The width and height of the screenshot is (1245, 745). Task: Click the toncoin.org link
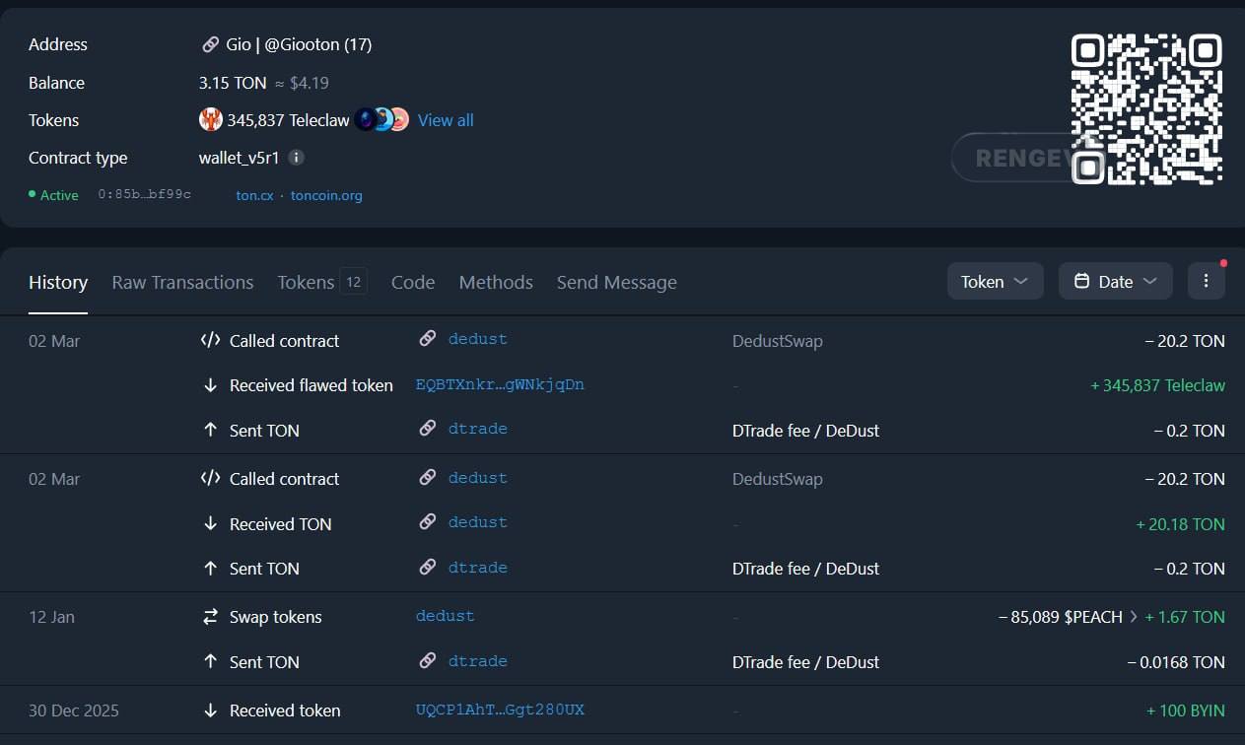coord(326,195)
